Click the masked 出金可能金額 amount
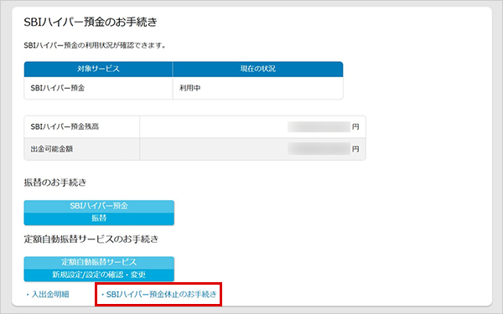 coord(319,149)
